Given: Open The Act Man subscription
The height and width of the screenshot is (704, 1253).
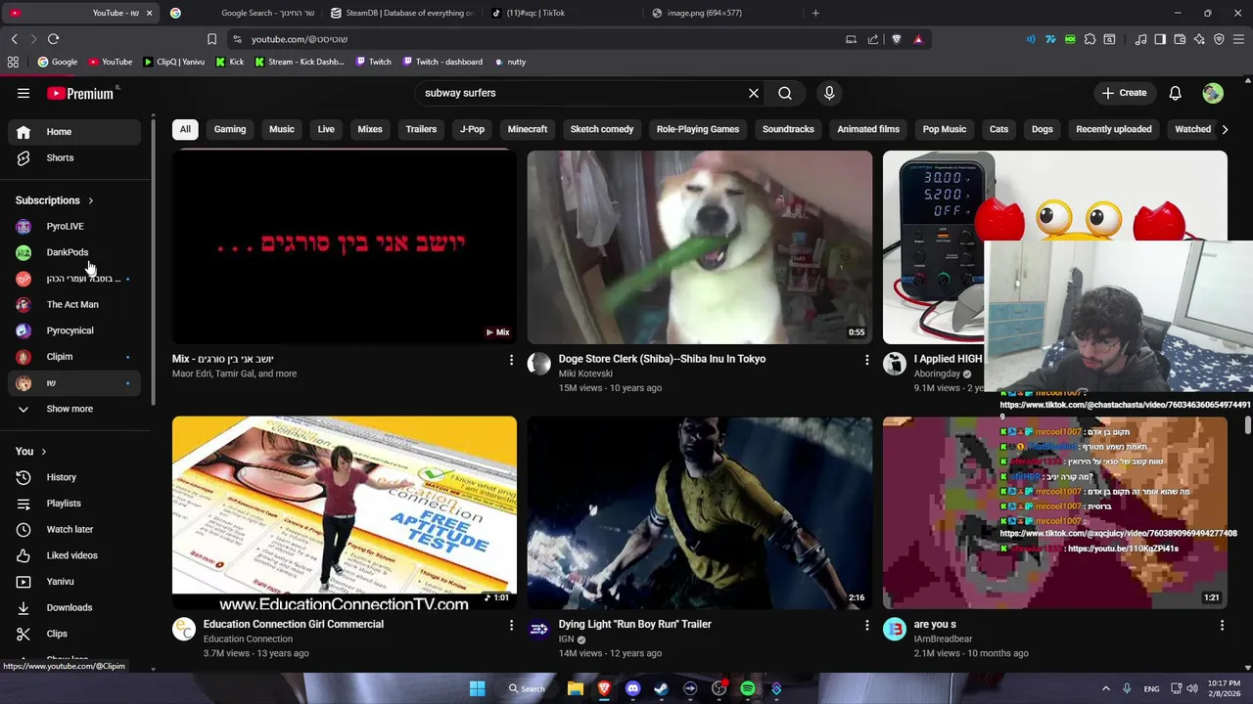Looking at the screenshot, I should click(x=74, y=305).
